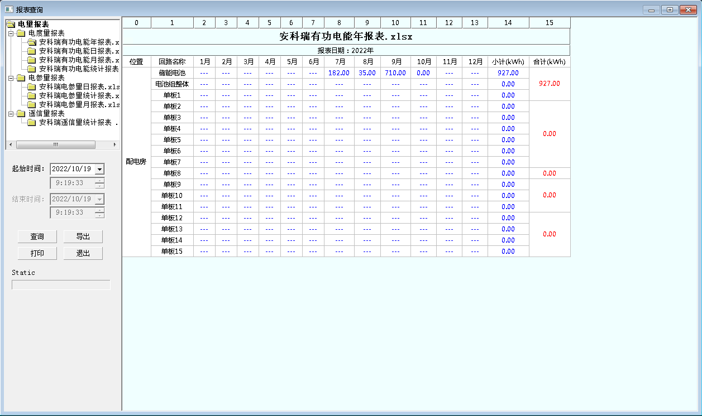Click the 查询 query button

(x=37, y=236)
